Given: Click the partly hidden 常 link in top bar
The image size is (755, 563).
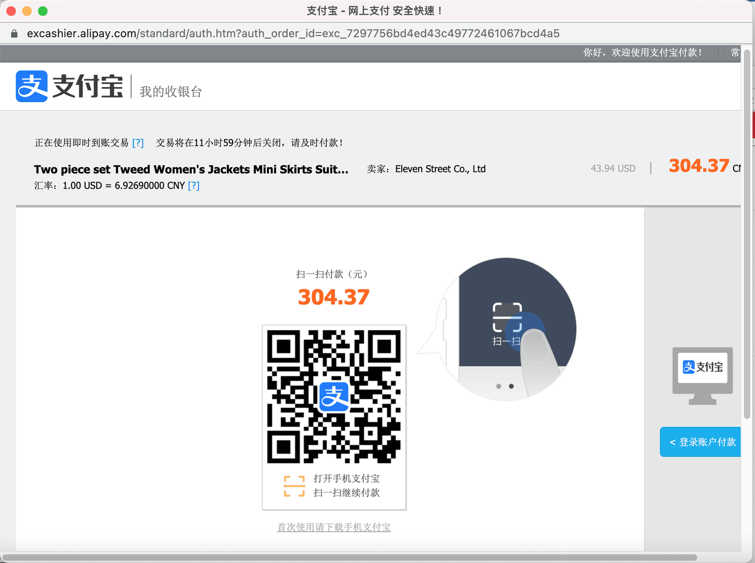Looking at the screenshot, I should pos(735,52).
